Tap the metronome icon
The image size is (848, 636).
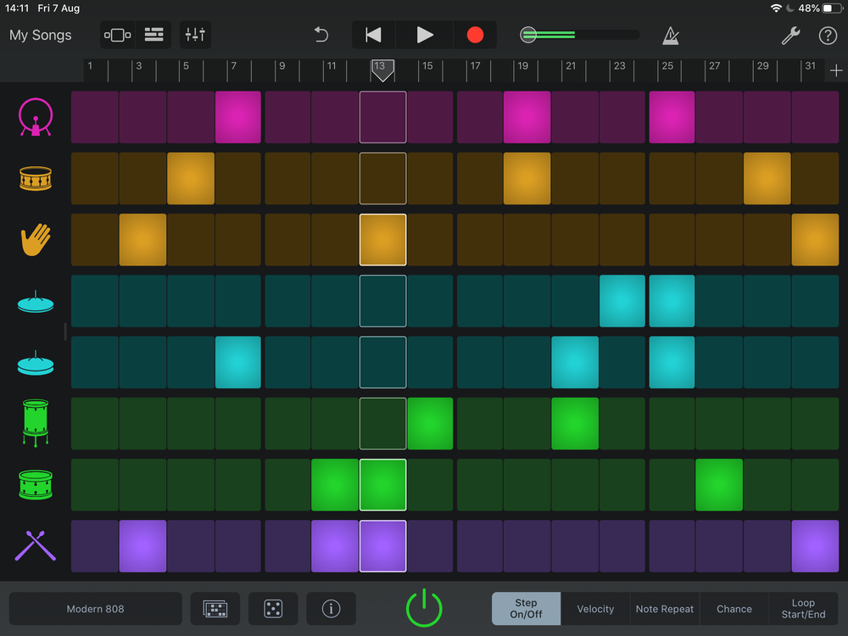pyautogui.click(x=669, y=35)
